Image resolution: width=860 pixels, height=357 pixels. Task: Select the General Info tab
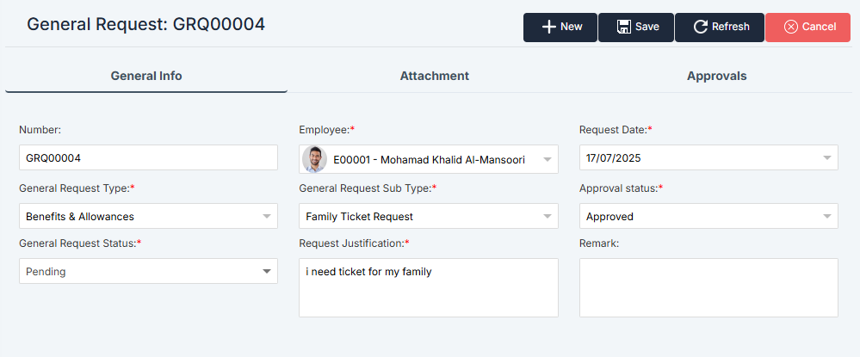point(146,76)
